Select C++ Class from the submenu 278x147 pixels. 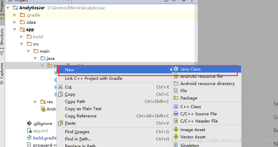[x=207, y=106]
